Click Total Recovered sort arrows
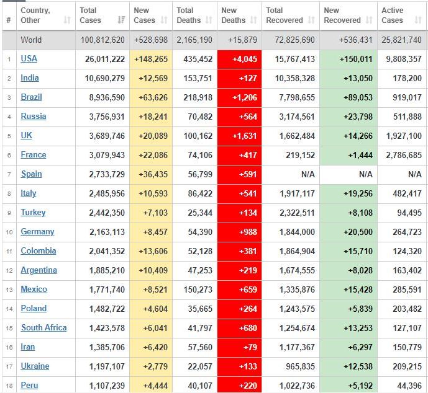 coord(311,20)
